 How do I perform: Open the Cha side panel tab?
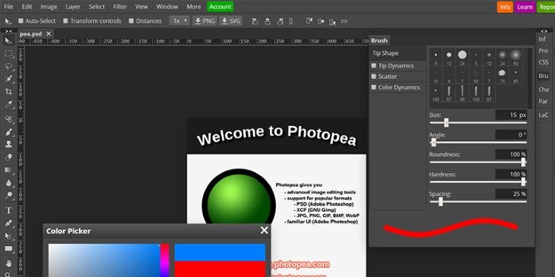(x=544, y=90)
